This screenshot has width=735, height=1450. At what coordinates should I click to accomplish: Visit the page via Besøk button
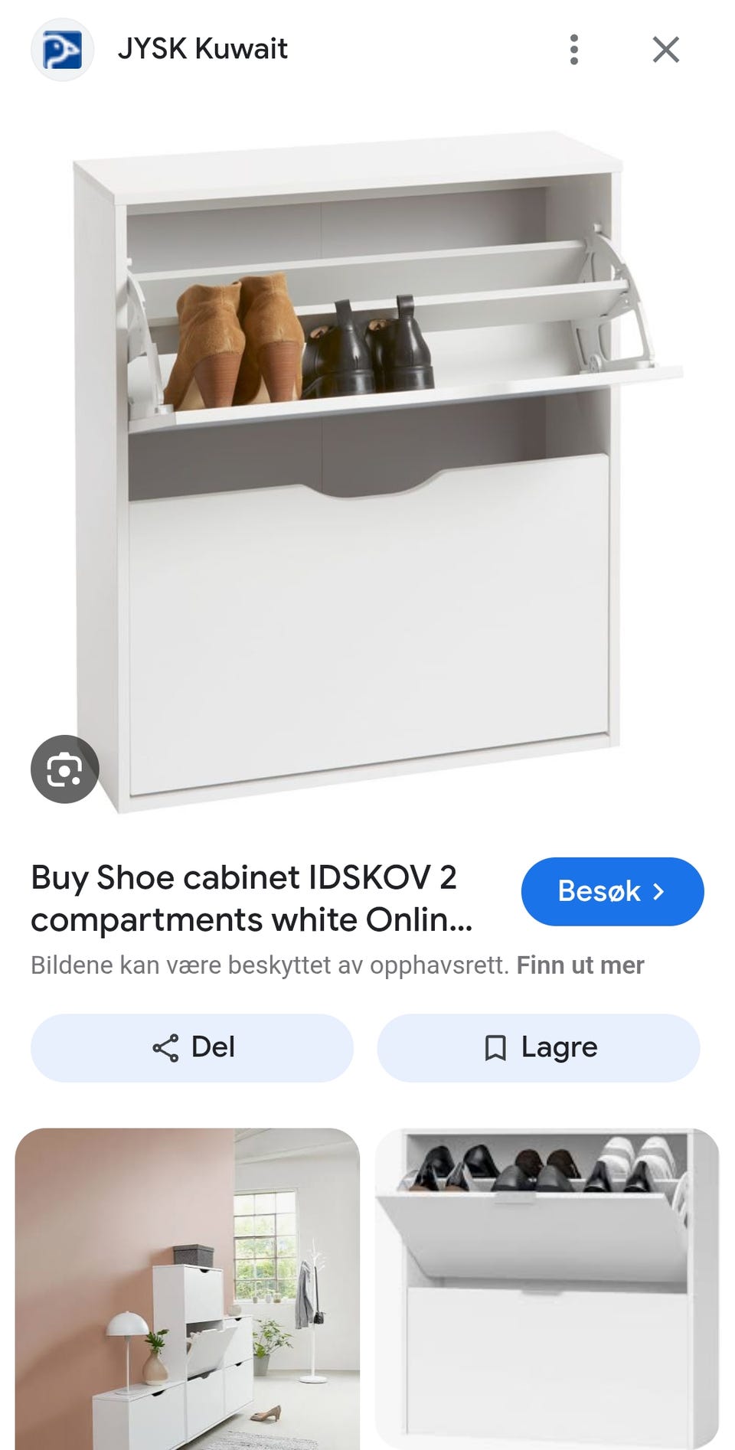(x=612, y=891)
